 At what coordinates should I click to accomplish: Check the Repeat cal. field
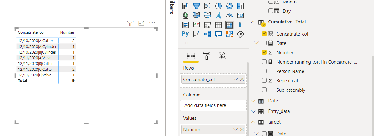pyautogui.click(x=264, y=81)
